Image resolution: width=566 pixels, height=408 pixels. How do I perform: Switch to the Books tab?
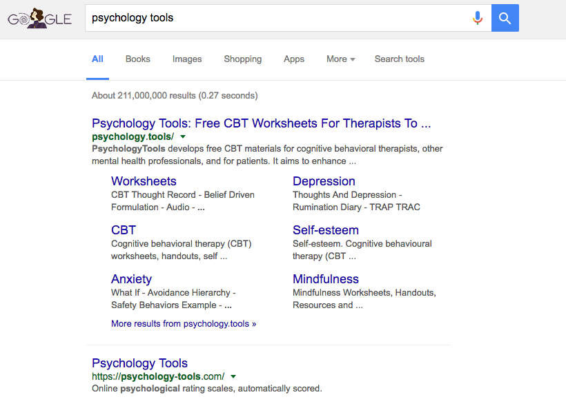point(137,59)
